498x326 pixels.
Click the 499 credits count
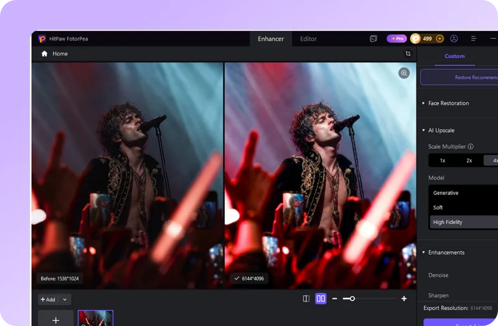pos(428,39)
